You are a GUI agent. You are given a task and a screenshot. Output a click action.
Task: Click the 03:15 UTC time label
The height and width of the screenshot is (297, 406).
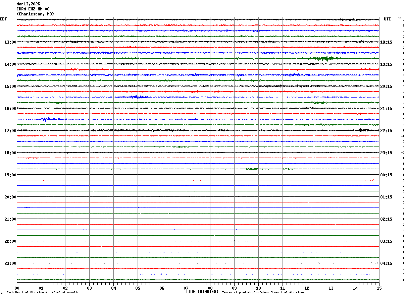coord(386,241)
